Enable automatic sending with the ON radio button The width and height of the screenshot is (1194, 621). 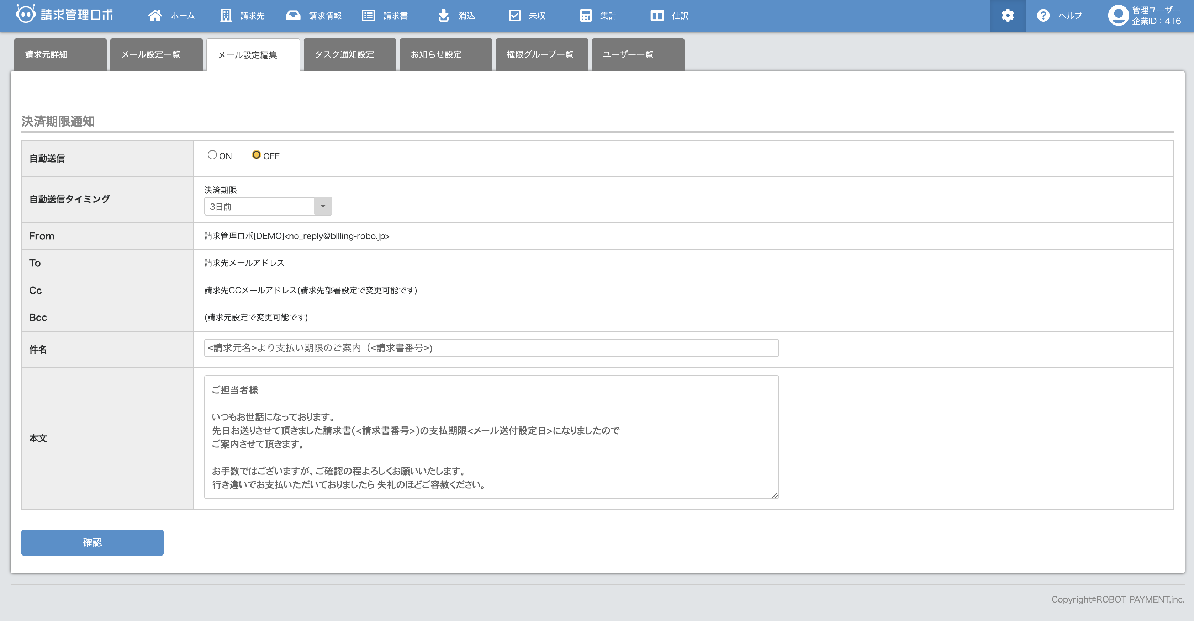coord(213,155)
